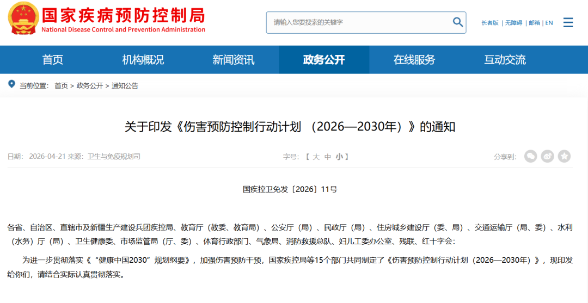The image size is (588, 303).
Task: Click English name National Disease Control text
Action: [124, 29]
